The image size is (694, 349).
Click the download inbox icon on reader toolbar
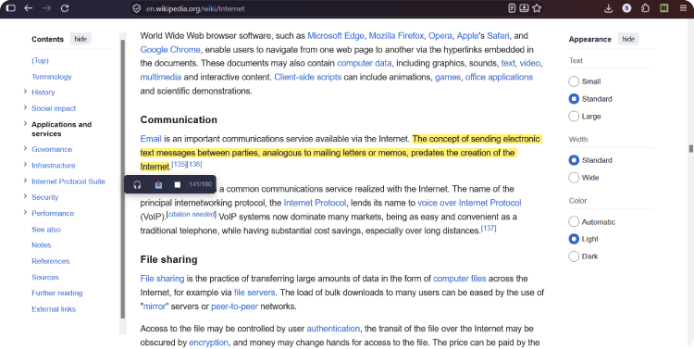point(158,185)
